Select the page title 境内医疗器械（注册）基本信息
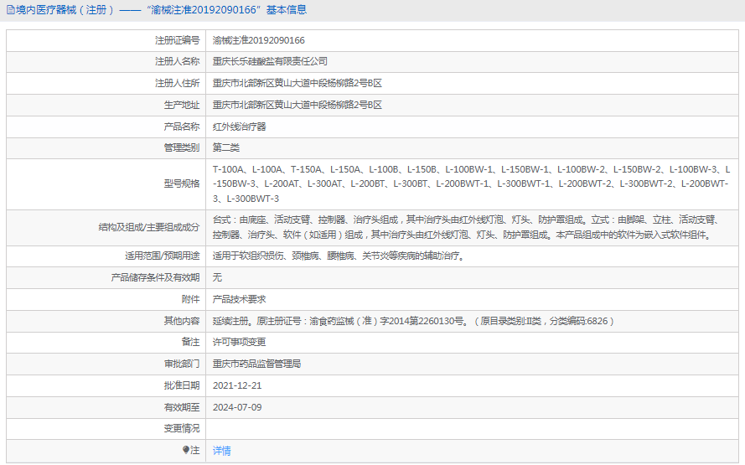Image resolution: width=745 pixels, height=465 pixels. point(161,10)
